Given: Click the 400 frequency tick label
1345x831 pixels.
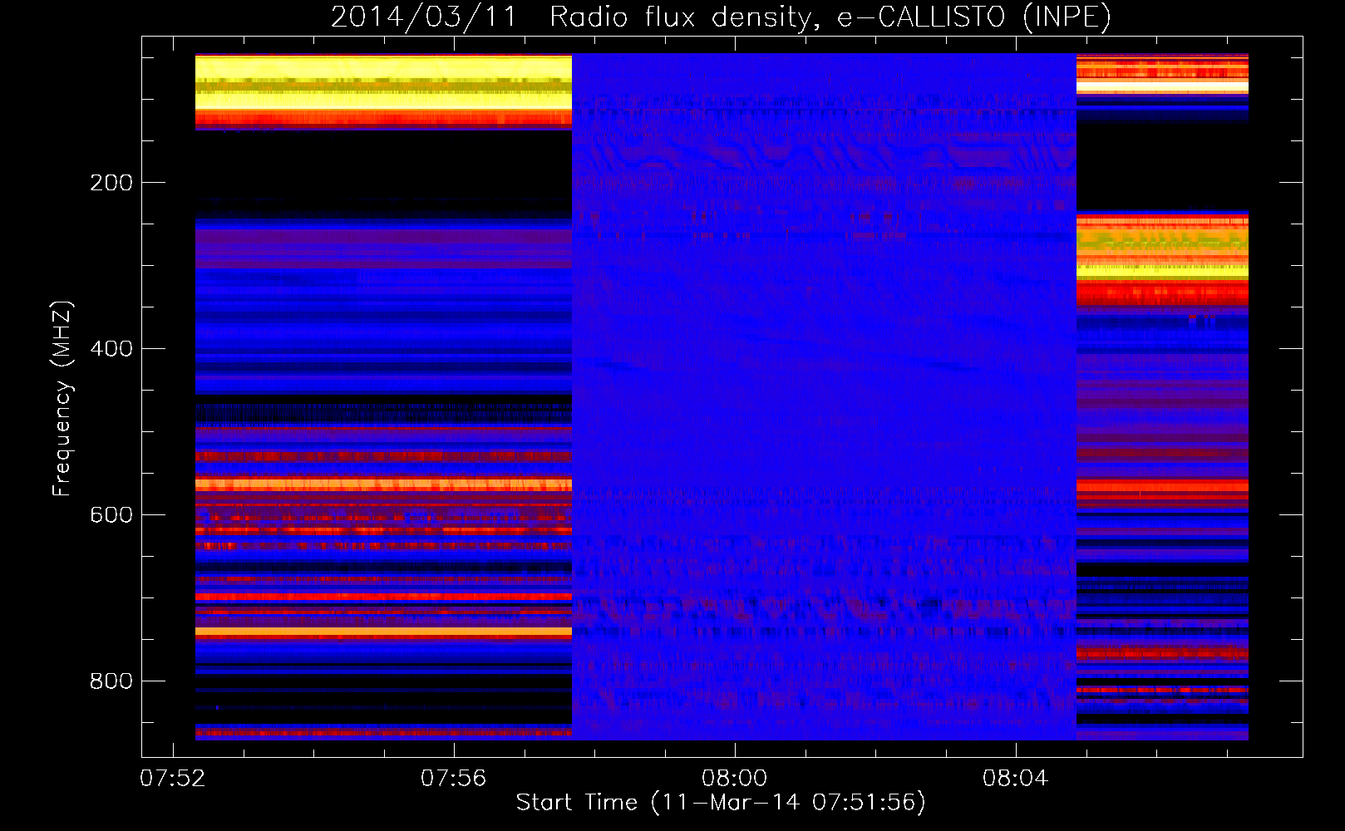Looking at the screenshot, I should tap(111, 349).
